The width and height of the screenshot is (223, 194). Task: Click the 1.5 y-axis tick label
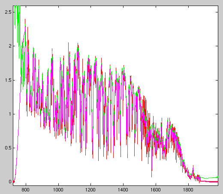click(8, 80)
